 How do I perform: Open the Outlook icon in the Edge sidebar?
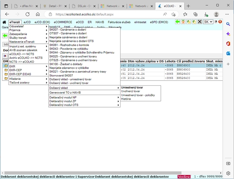(228, 54)
